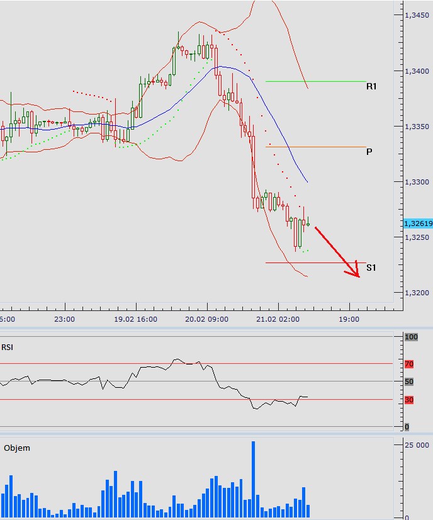Click the P pivot level label
This screenshot has height=520, width=433.
[369, 152]
